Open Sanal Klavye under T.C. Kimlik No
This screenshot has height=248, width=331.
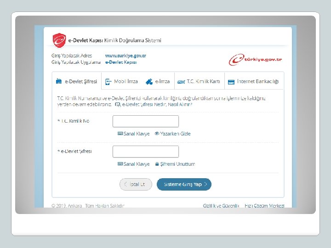pyautogui.click(x=134, y=134)
